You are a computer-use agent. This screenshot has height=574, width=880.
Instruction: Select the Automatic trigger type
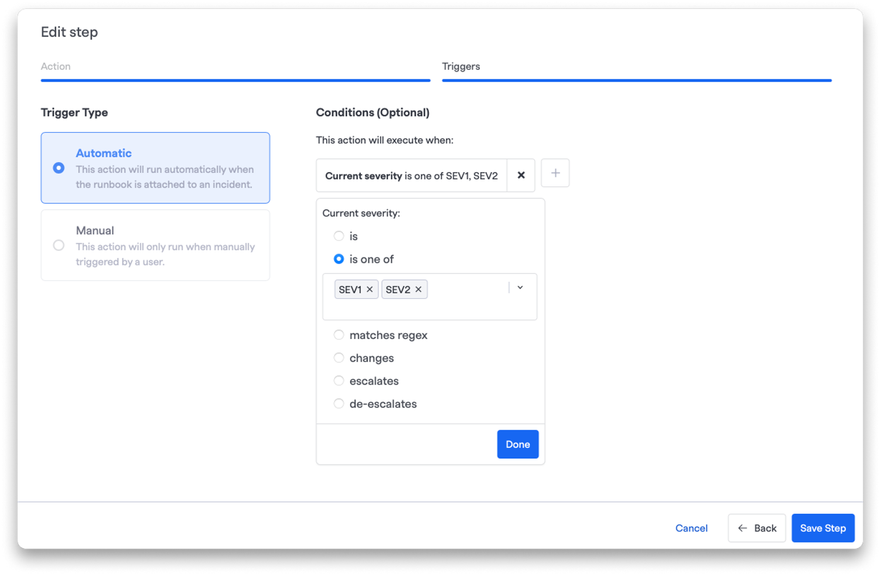tap(155, 168)
